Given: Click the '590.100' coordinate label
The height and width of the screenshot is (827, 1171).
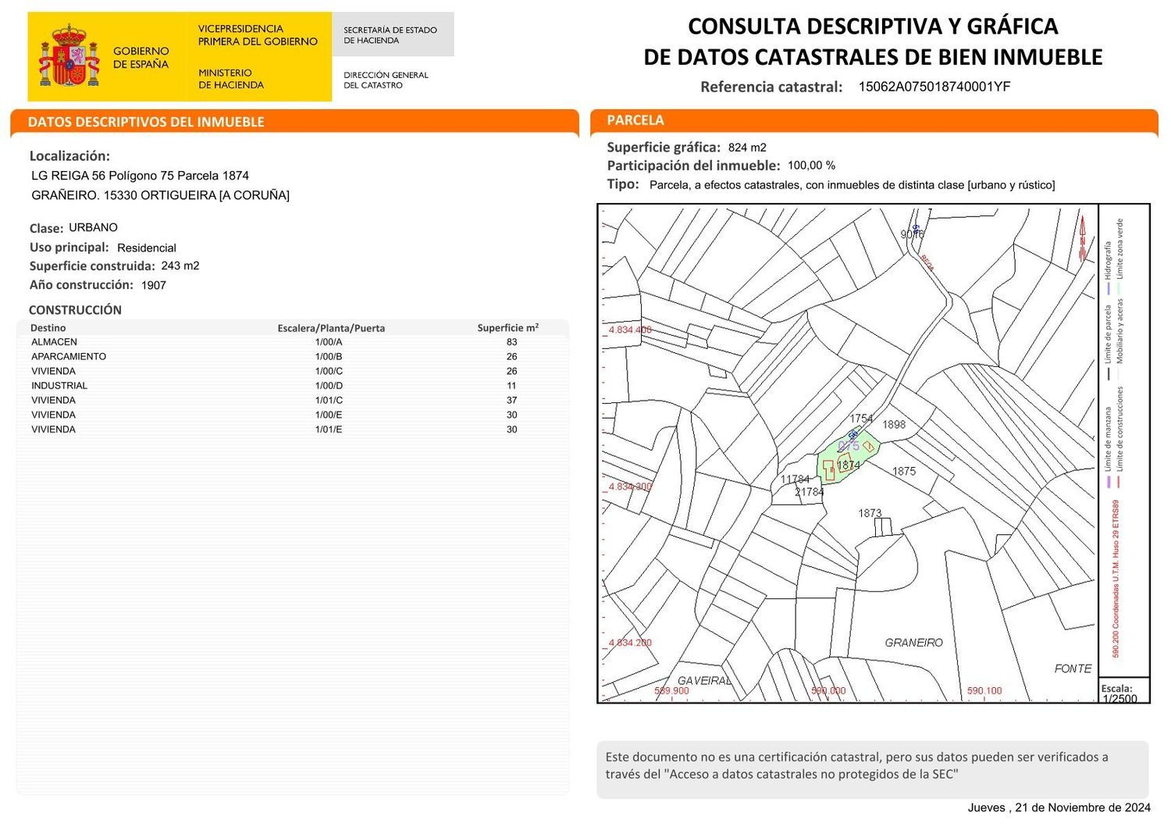Looking at the screenshot, I should [x=984, y=691].
